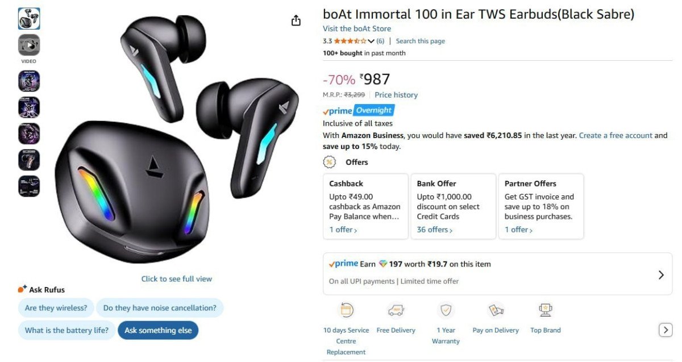Open the Price history link

[396, 94]
